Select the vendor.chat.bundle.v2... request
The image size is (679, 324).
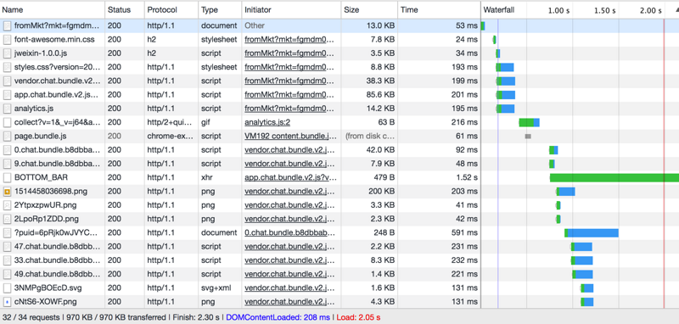point(339,81)
